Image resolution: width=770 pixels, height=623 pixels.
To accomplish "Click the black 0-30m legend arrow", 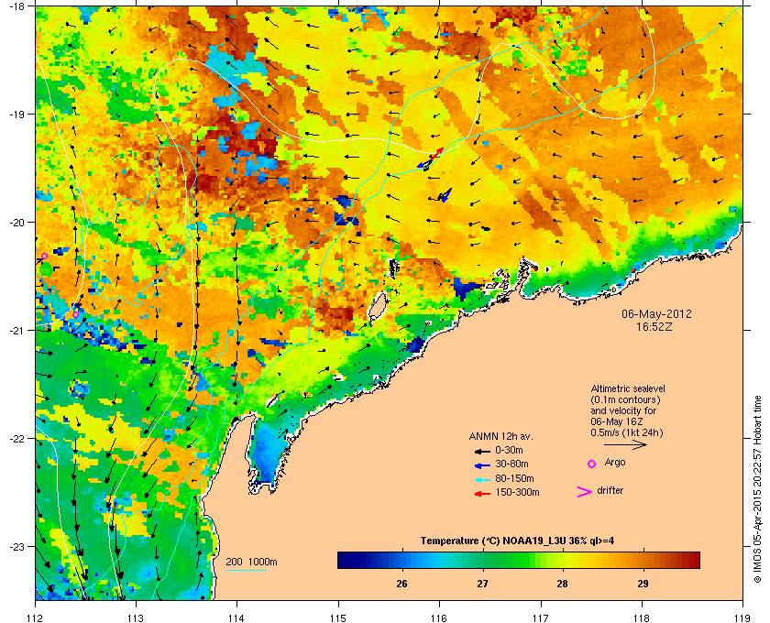I will tap(482, 451).
